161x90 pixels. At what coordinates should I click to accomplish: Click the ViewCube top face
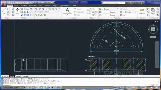(153, 29)
